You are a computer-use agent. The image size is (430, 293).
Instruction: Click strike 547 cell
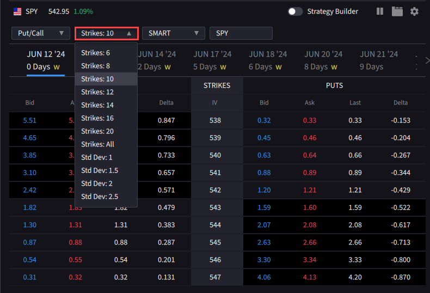click(x=216, y=277)
